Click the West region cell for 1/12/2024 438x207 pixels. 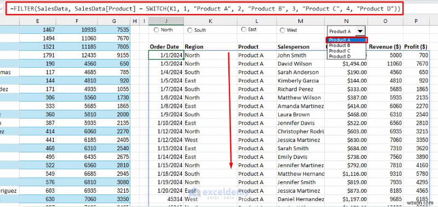click(x=210, y=140)
